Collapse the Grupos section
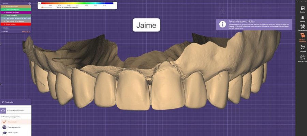Viewport: 307px width, 136px height. click(1, 3)
